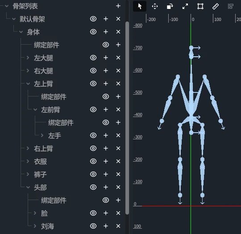Open the align tool in toolbar
The height and width of the screenshot is (234, 241).
[231, 6]
